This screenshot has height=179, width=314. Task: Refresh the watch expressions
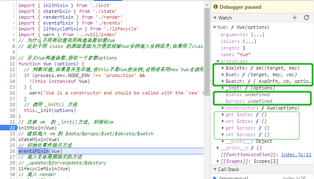coord(306,17)
